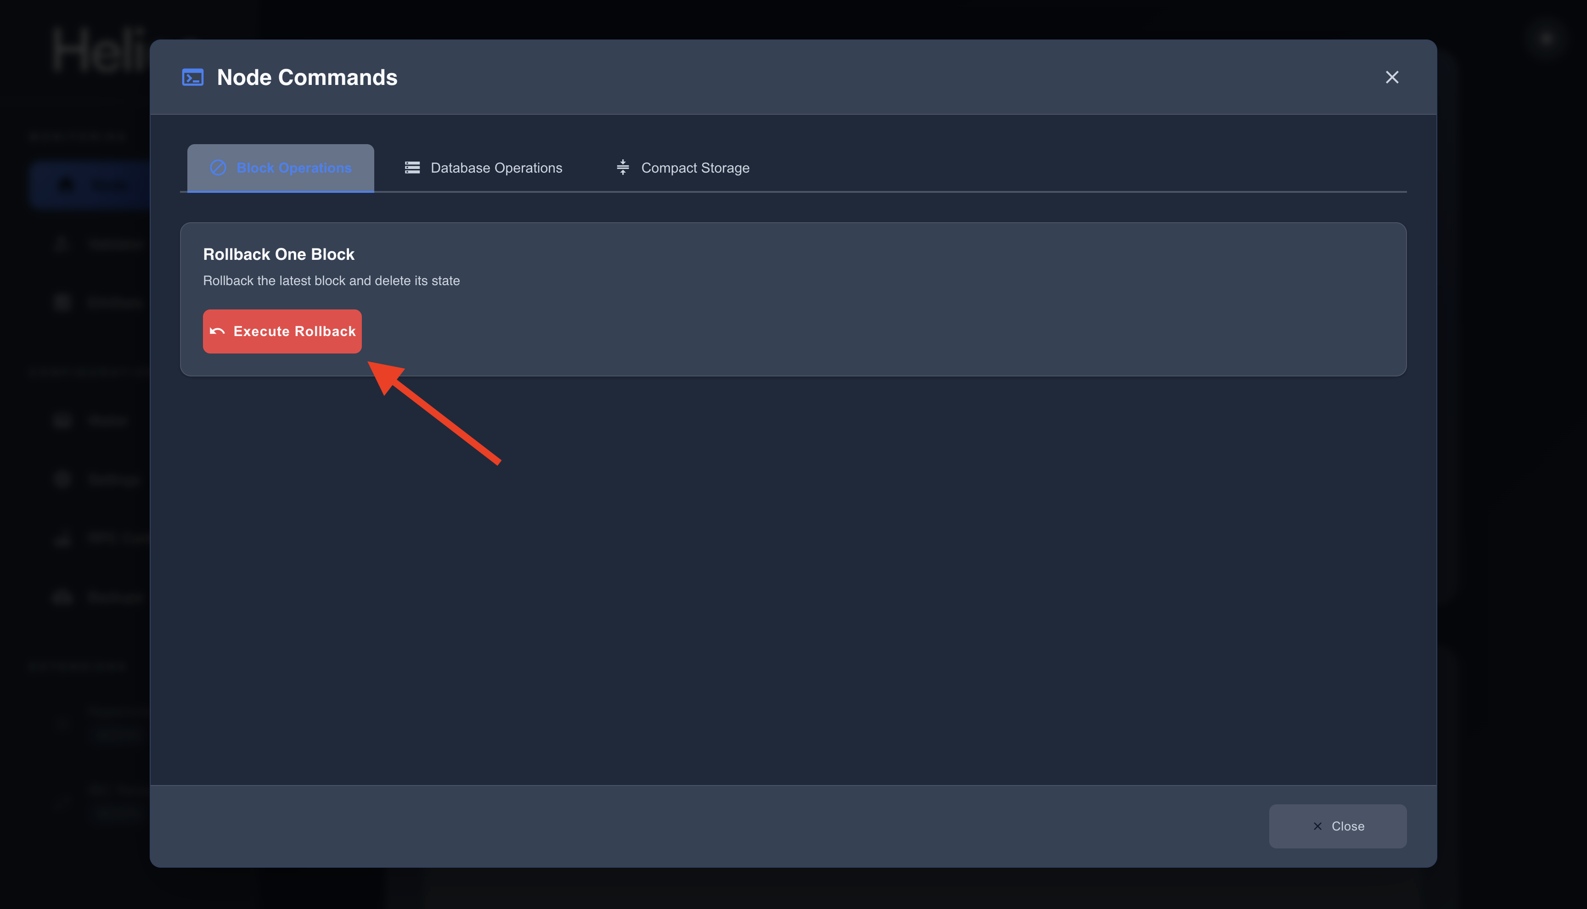Switch to the Database Operations tab
This screenshot has width=1587, height=909.
point(483,168)
